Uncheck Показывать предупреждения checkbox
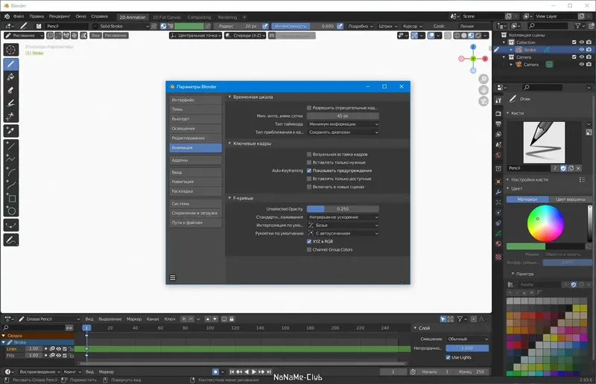Screen dimensions: 596x384 pyautogui.click(x=309, y=170)
